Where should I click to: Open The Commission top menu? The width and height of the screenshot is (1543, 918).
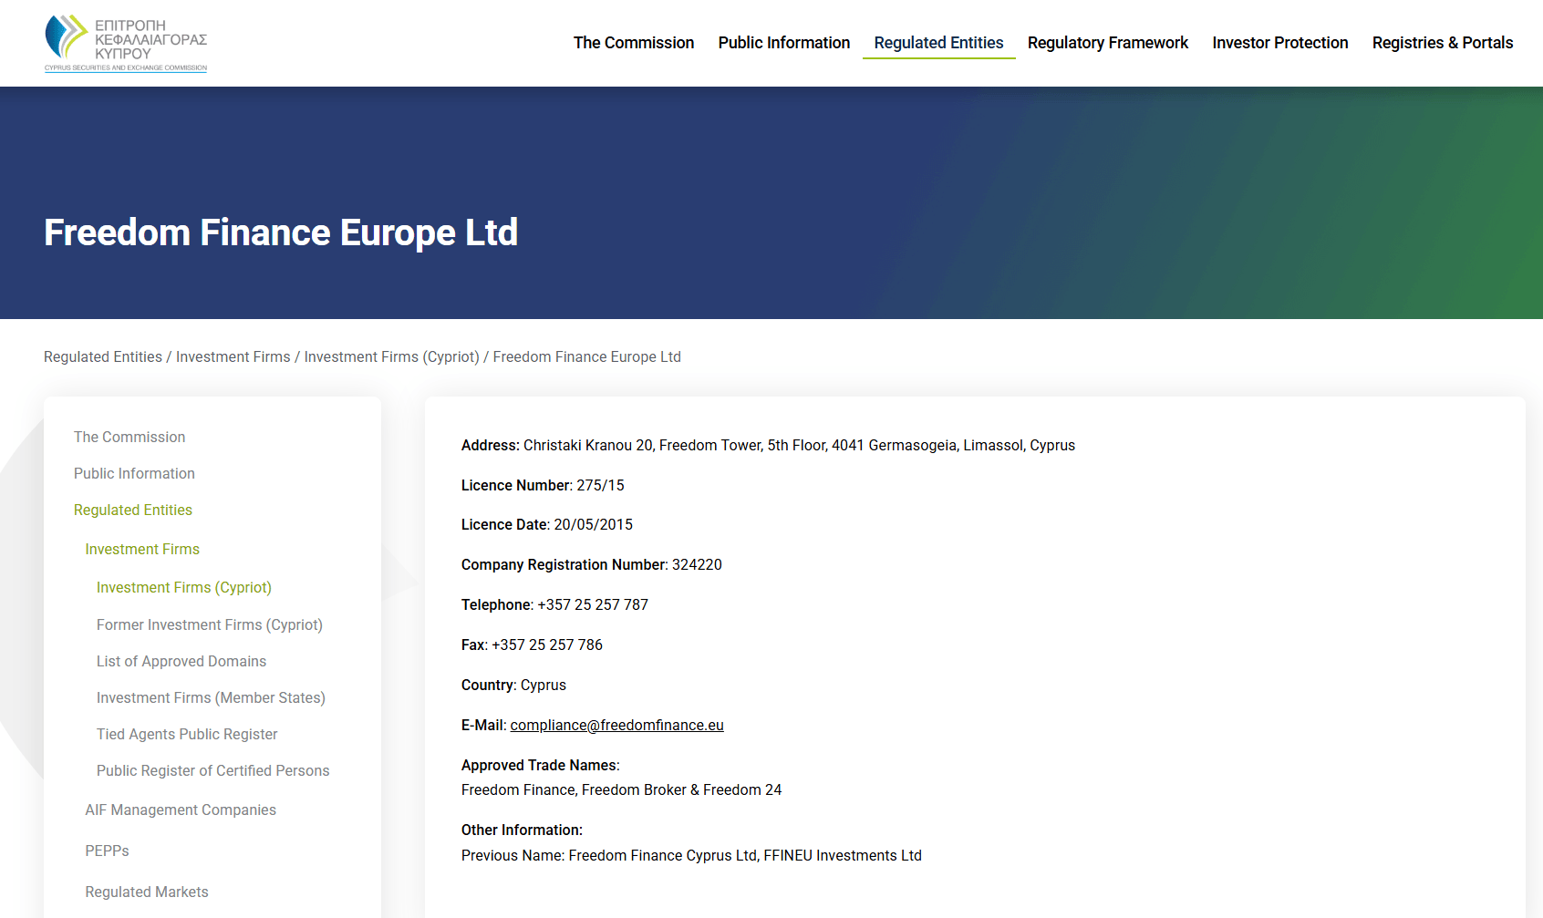634,43
